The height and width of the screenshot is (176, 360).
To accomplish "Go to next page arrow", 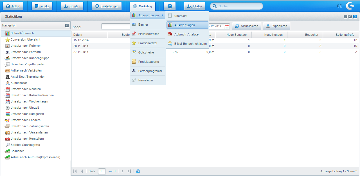I will point(123,171).
